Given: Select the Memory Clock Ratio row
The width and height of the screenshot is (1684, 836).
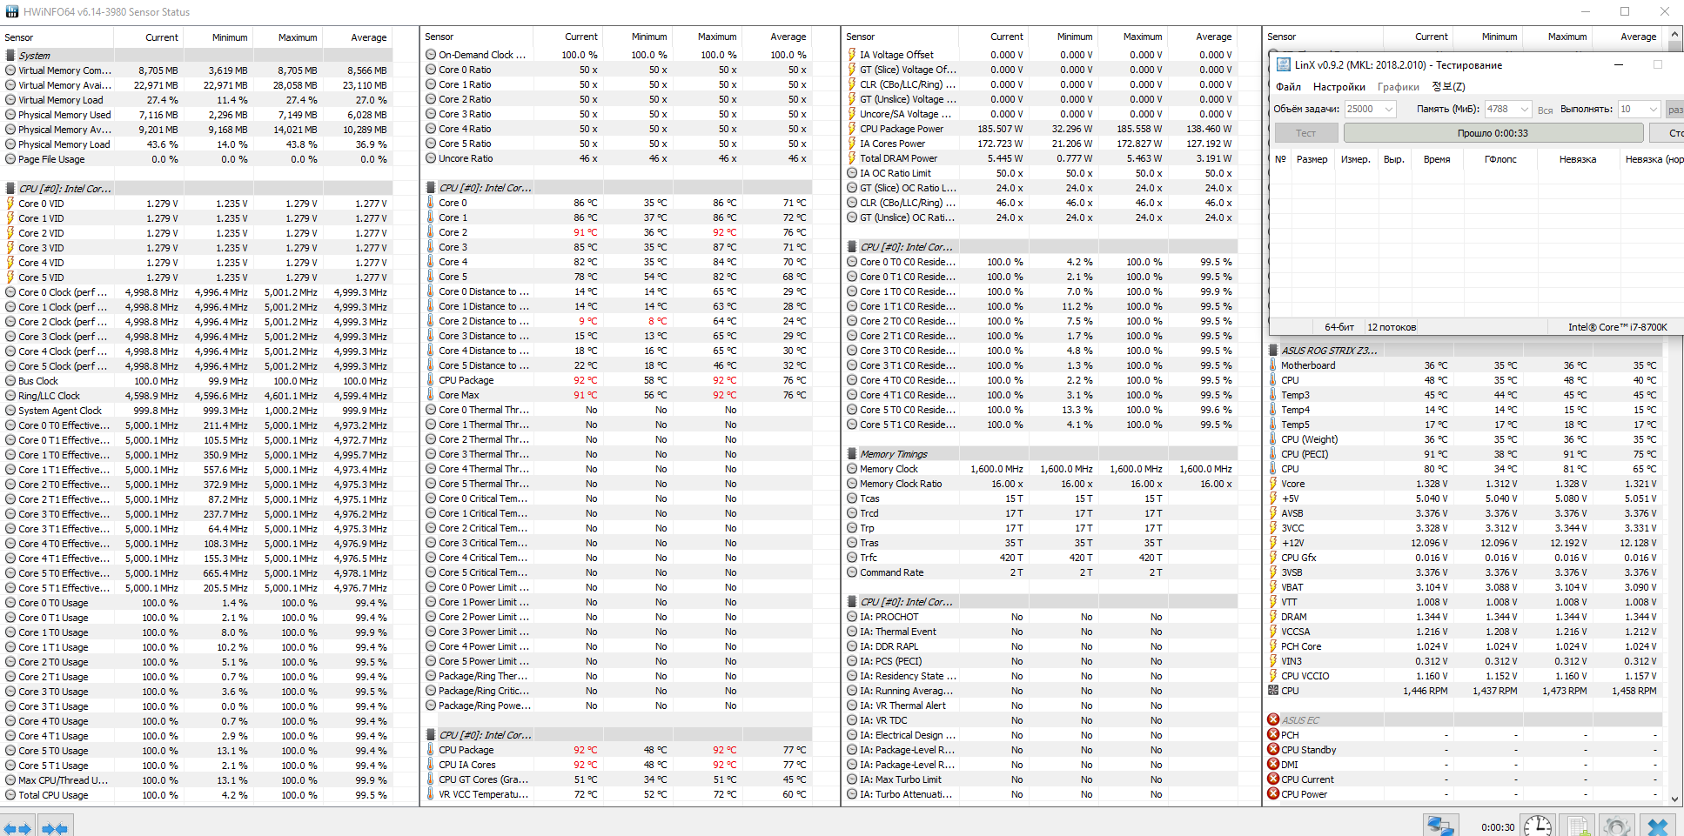Looking at the screenshot, I should click(x=1040, y=484).
